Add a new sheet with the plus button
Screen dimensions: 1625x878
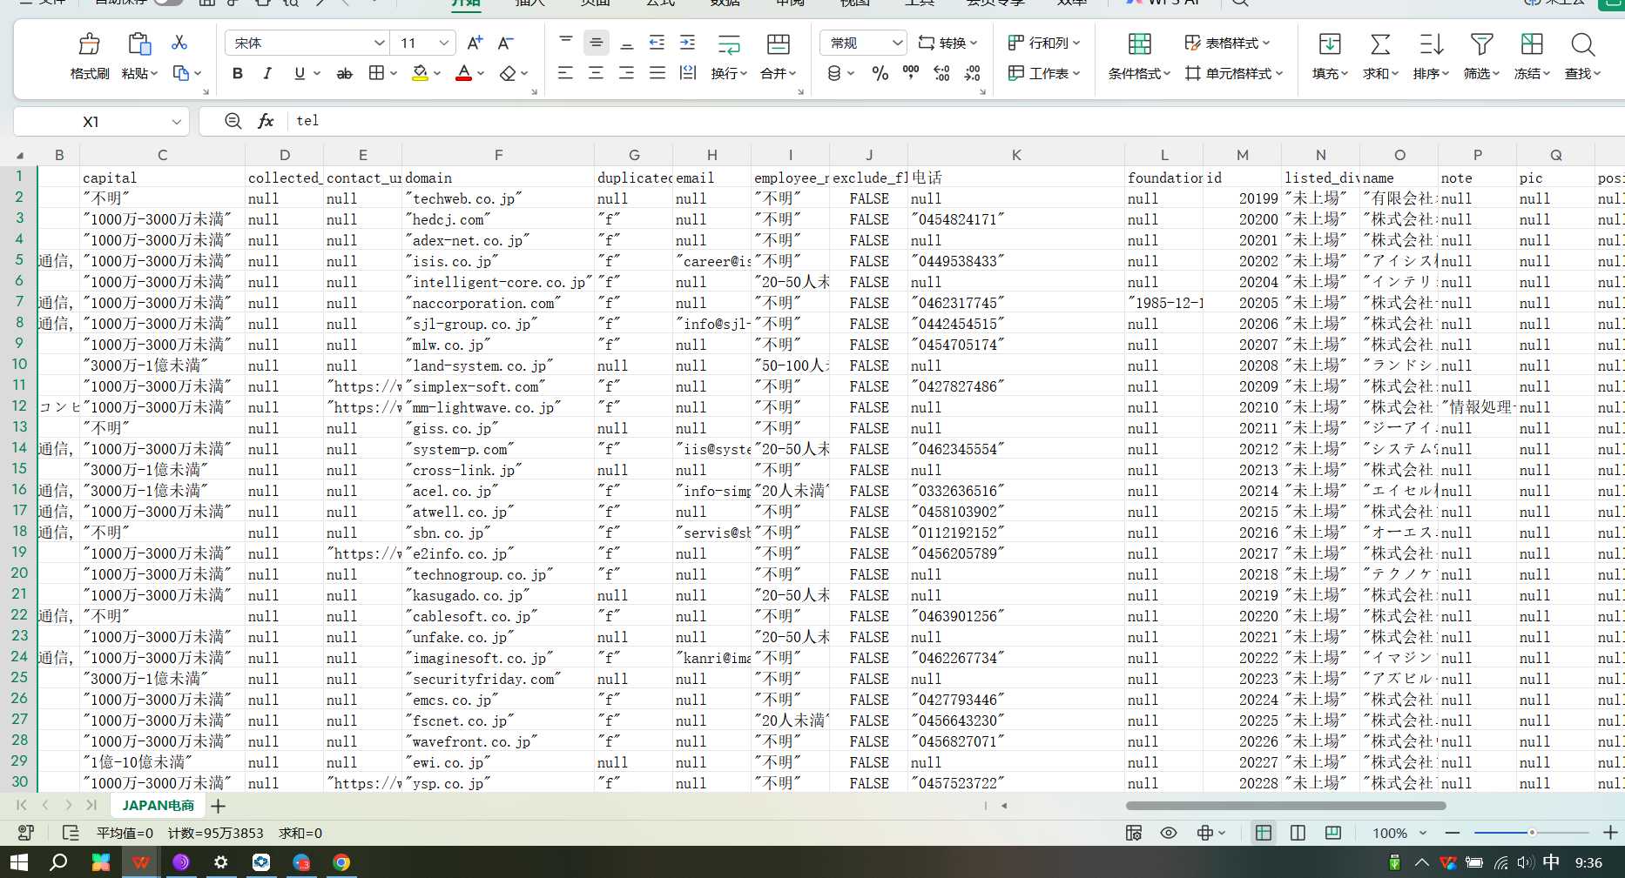[218, 806]
